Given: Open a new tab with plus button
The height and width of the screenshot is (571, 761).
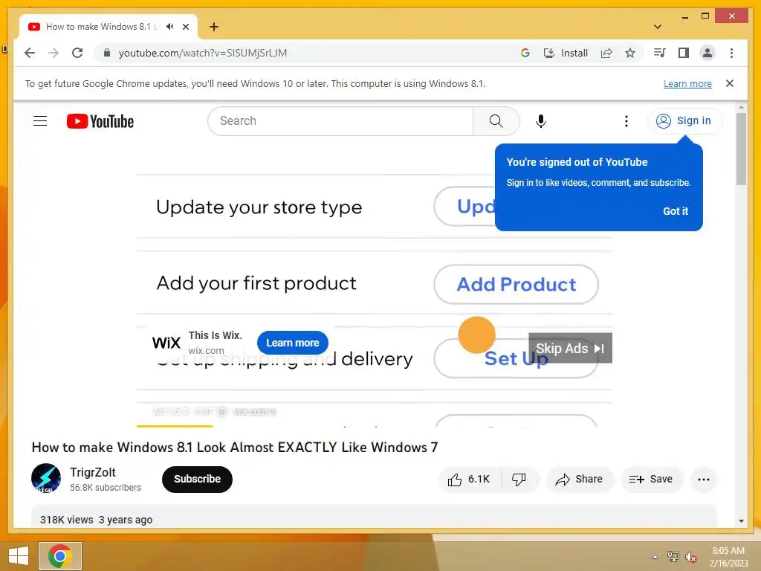Looking at the screenshot, I should 214,27.
